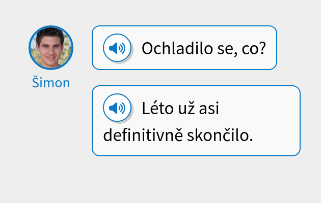Click Šimon's profile photo
321x203 pixels.
click(x=51, y=48)
